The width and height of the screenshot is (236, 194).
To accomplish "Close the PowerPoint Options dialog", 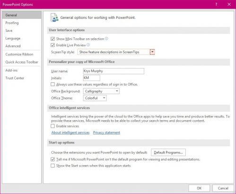I will coord(229,4).
